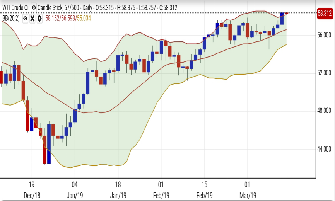Click the 15 Feb/19 date marker
This screenshot has height=201, width=335.
(204, 189)
